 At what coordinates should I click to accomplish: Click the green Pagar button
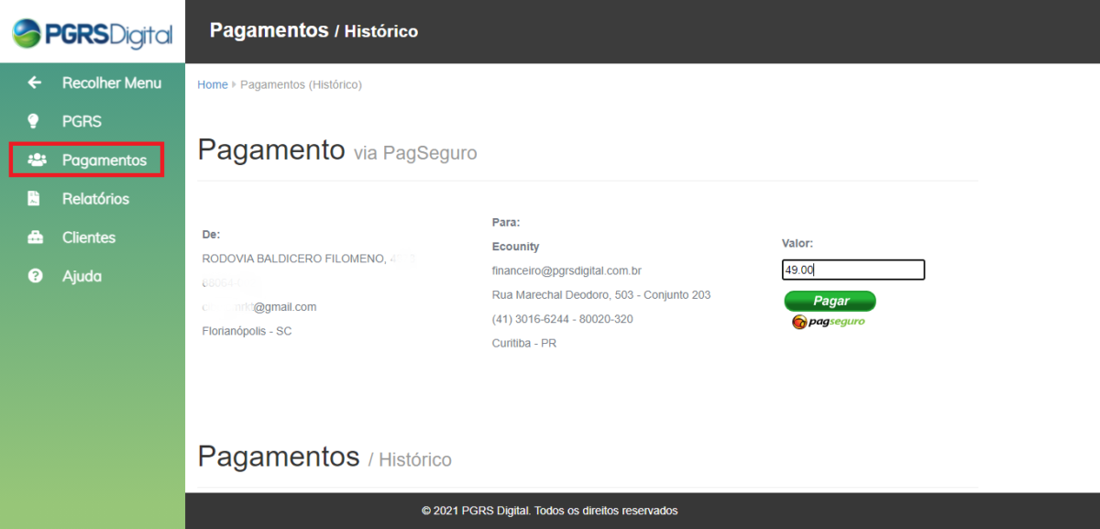pyautogui.click(x=830, y=301)
